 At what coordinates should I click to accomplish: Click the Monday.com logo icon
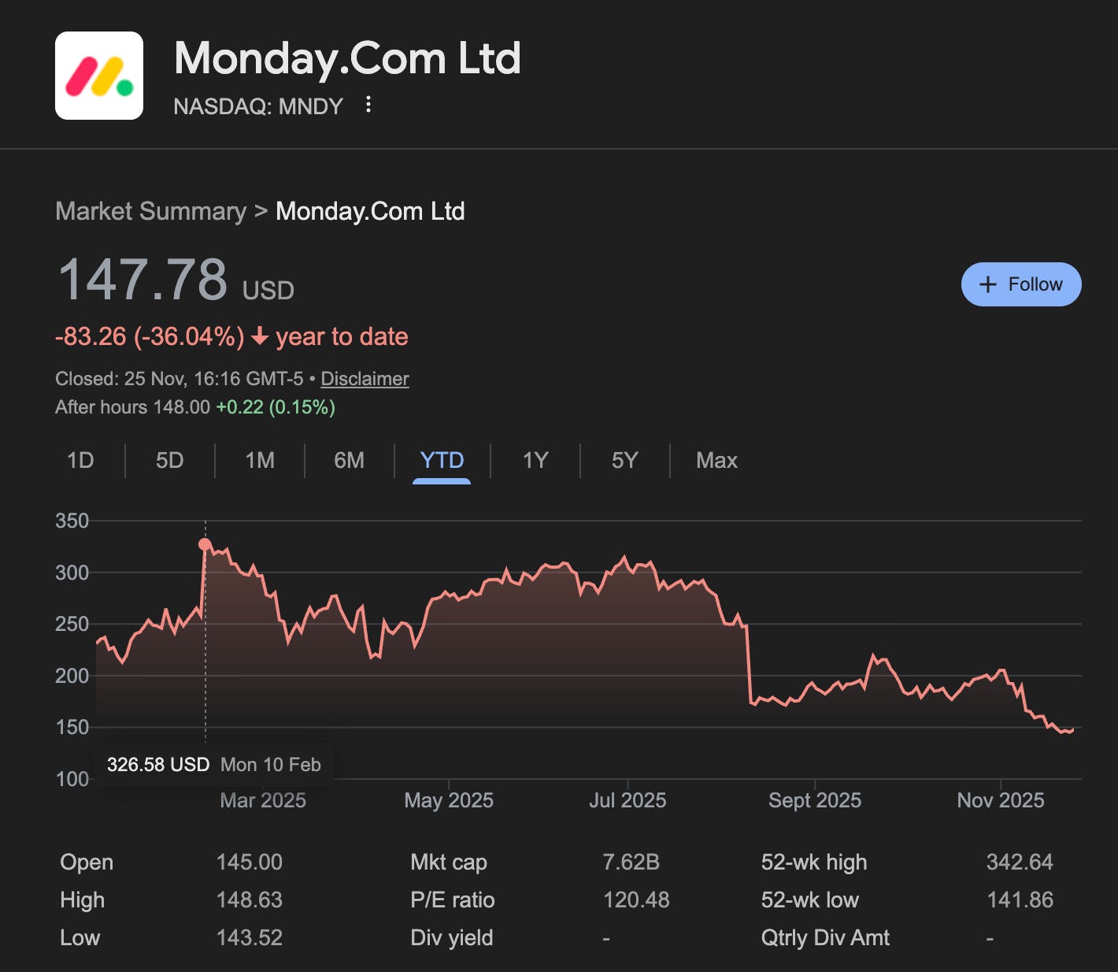pos(99,76)
